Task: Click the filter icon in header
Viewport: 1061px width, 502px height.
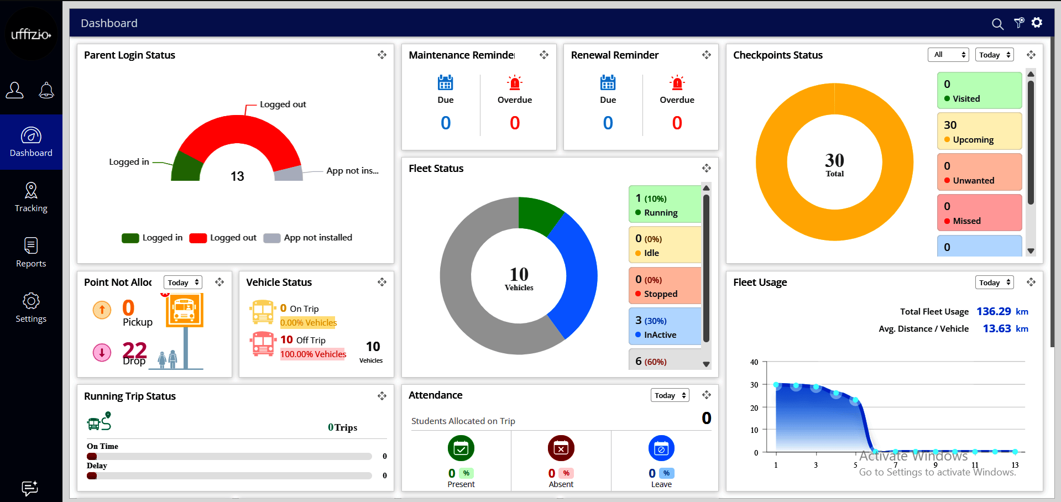Action: 1019,23
